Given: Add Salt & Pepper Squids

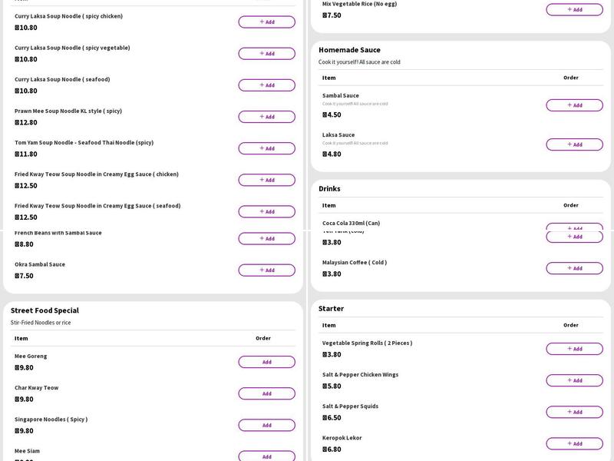Looking at the screenshot, I should point(574,412).
